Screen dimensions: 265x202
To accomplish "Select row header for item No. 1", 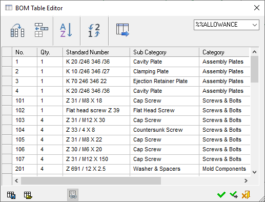I will [7, 62].
